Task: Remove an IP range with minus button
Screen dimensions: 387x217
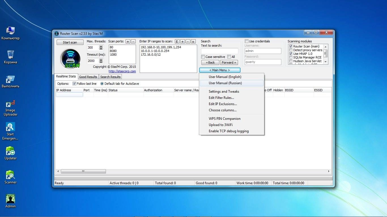Action: tap(188, 42)
